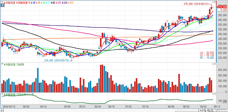Zoom out the chart with minus magnifier
Viewport: 228px width, 112px height.
(205, 110)
